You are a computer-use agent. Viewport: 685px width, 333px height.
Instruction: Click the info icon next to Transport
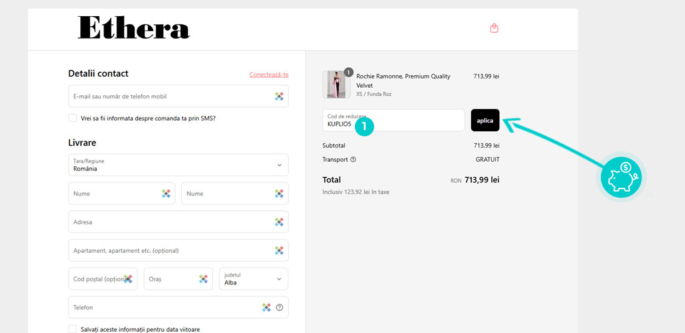353,159
